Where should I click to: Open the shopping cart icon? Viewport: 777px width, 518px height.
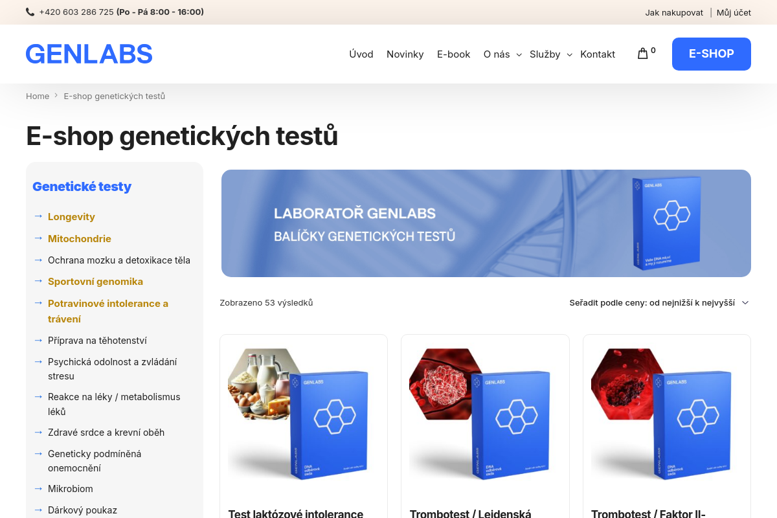click(x=643, y=54)
